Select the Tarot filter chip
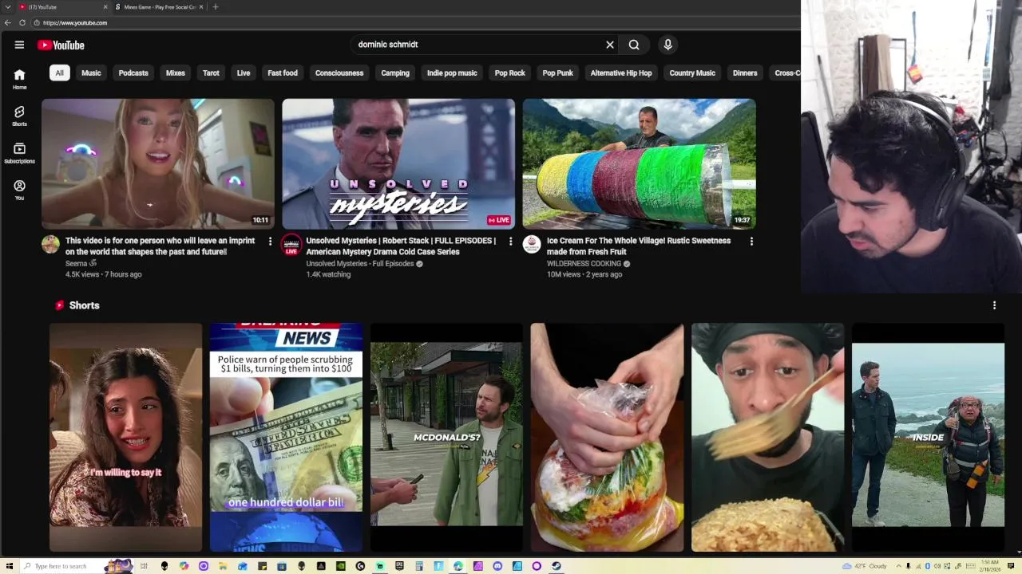 click(x=211, y=73)
